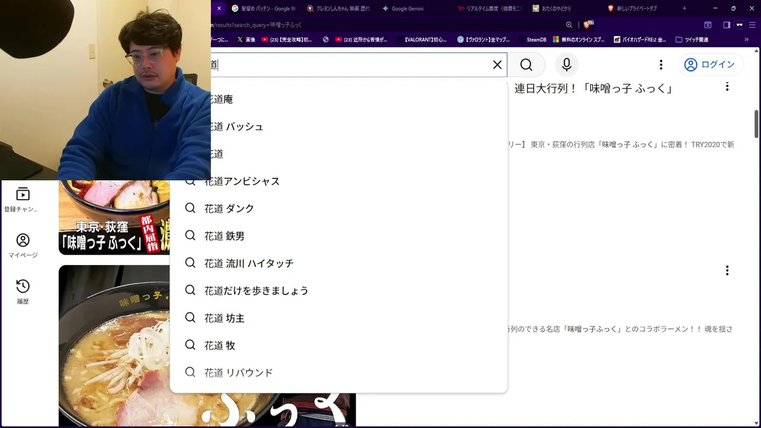Select suggestion 花道 ダンク
The image size is (761, 428).
339,209
